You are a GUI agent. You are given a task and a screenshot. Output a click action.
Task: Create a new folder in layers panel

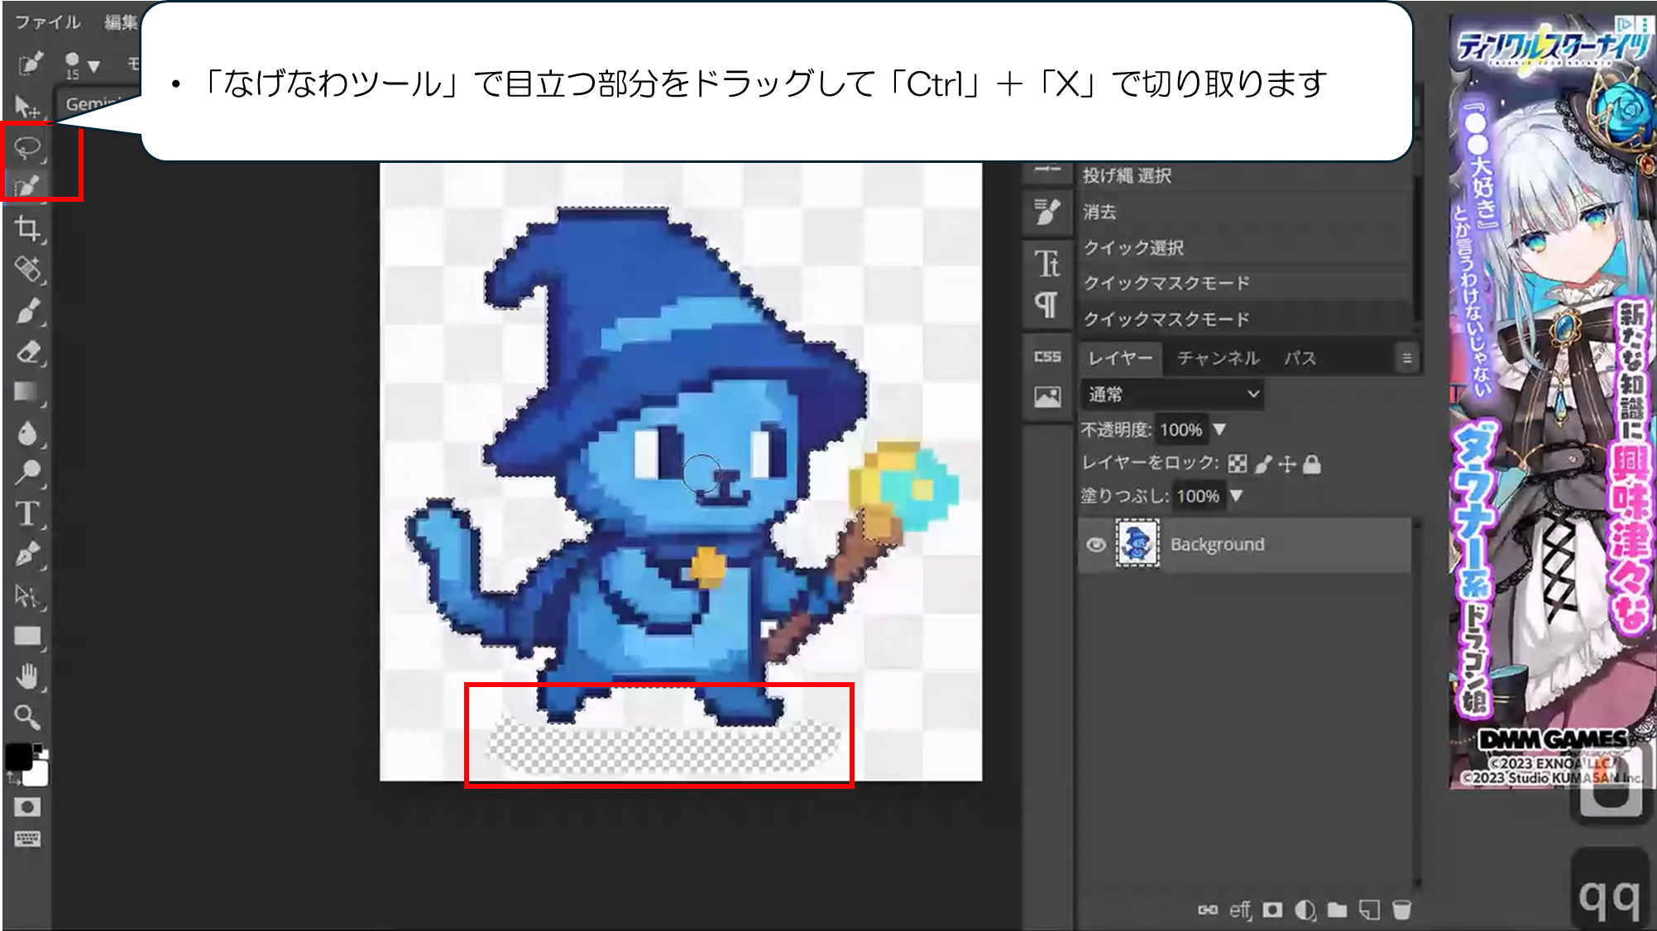tap(1337, 910)
